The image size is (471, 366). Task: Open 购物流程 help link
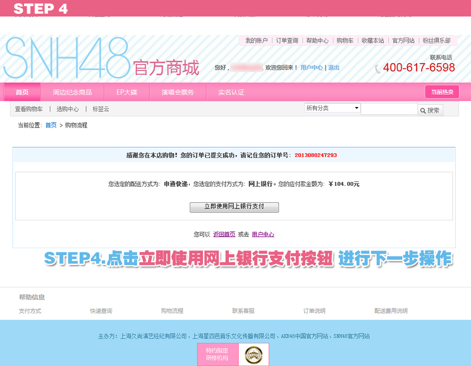172,311
